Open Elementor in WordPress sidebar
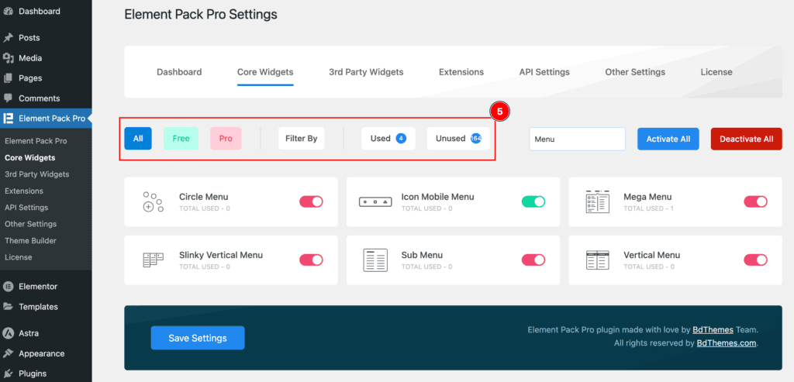Viewport: 794px width, 382px height. click(x=38, y=287)
